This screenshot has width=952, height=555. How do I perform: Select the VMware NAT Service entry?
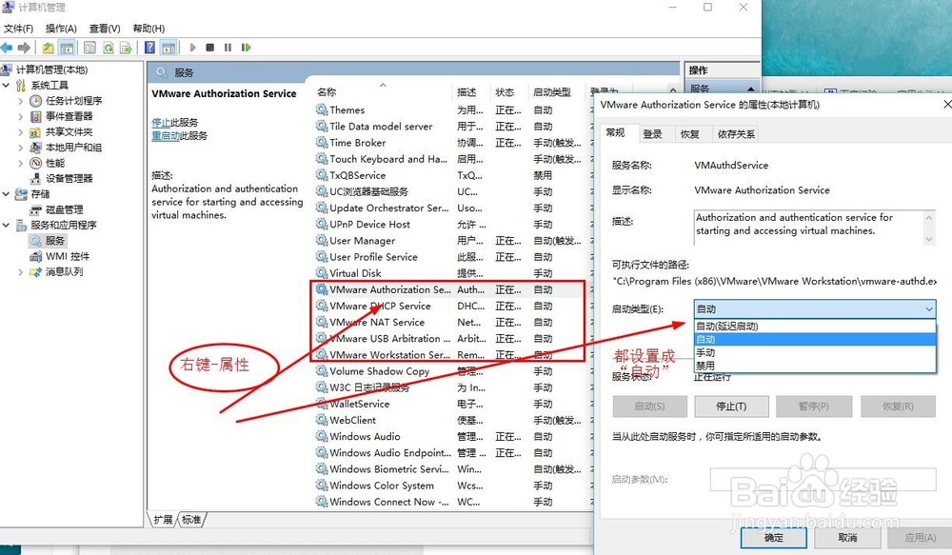(x=376, y=322)
